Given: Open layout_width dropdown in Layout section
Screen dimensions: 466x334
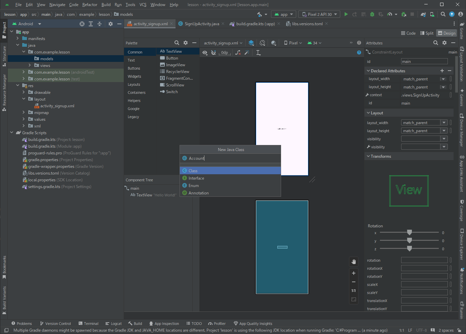Looking at the screenshot, I should point(444,123).
